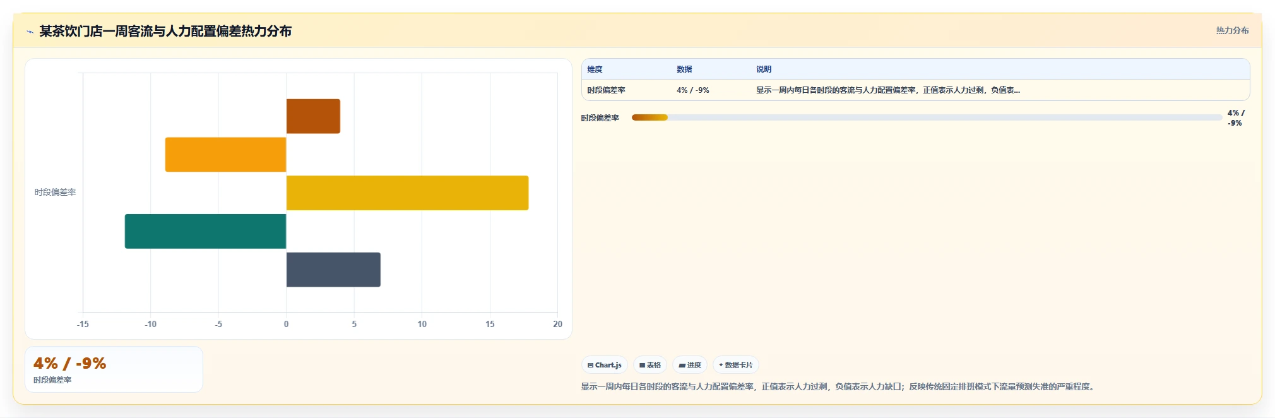Click the title 某茶饮门店一周客流与人力配置偏差热力分布
The image size is (1275, 418).
(x=165, y=31)
